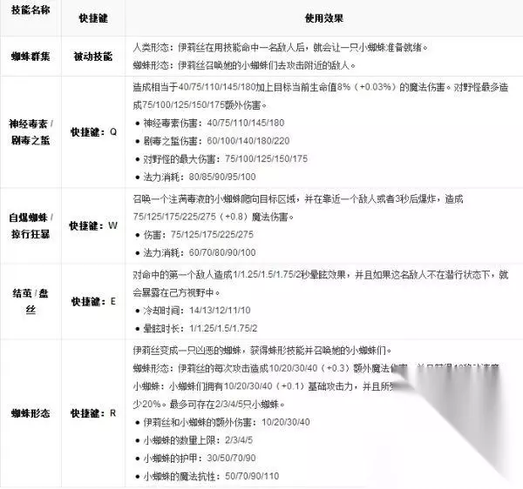
Task: Click the line 会暴露在己方视野中
Action: click(176, 293)
